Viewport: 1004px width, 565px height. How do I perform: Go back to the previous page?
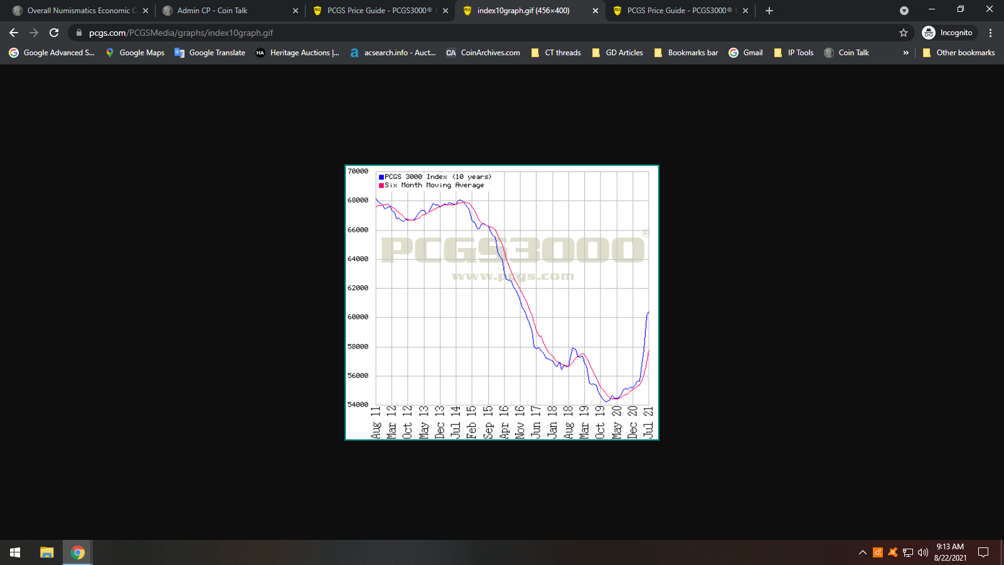click(14, 33)
